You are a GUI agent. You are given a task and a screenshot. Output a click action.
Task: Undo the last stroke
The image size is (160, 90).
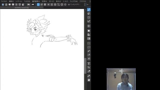pos(28,4)
